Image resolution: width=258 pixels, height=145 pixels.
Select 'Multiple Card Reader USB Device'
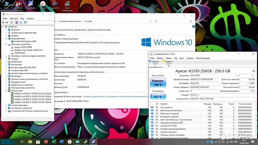pyautogui.click(x=28, y=50)
